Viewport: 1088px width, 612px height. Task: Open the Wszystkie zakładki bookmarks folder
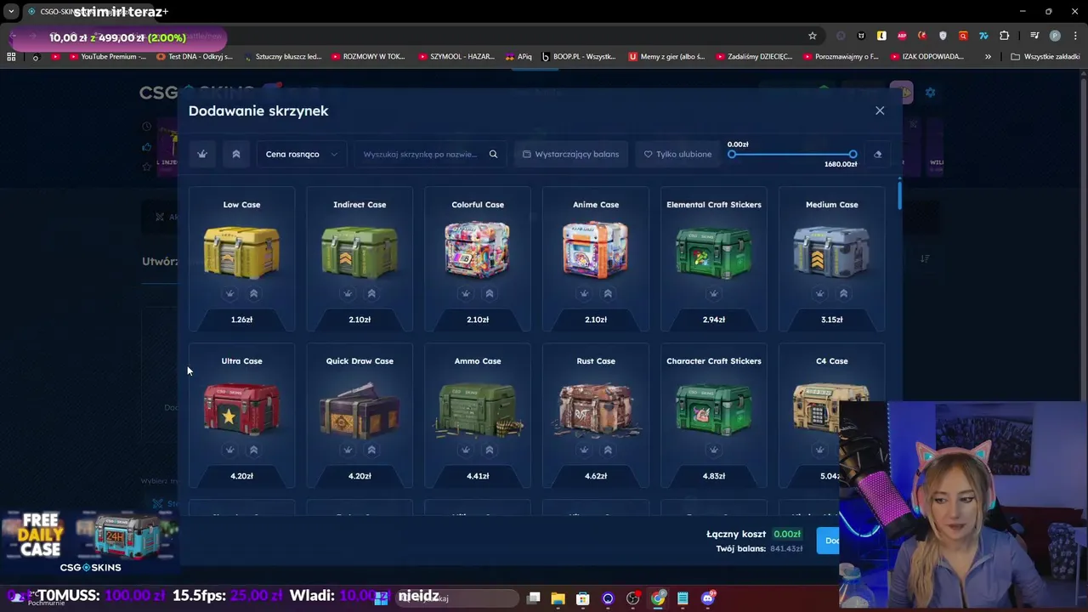(1045, 57)
